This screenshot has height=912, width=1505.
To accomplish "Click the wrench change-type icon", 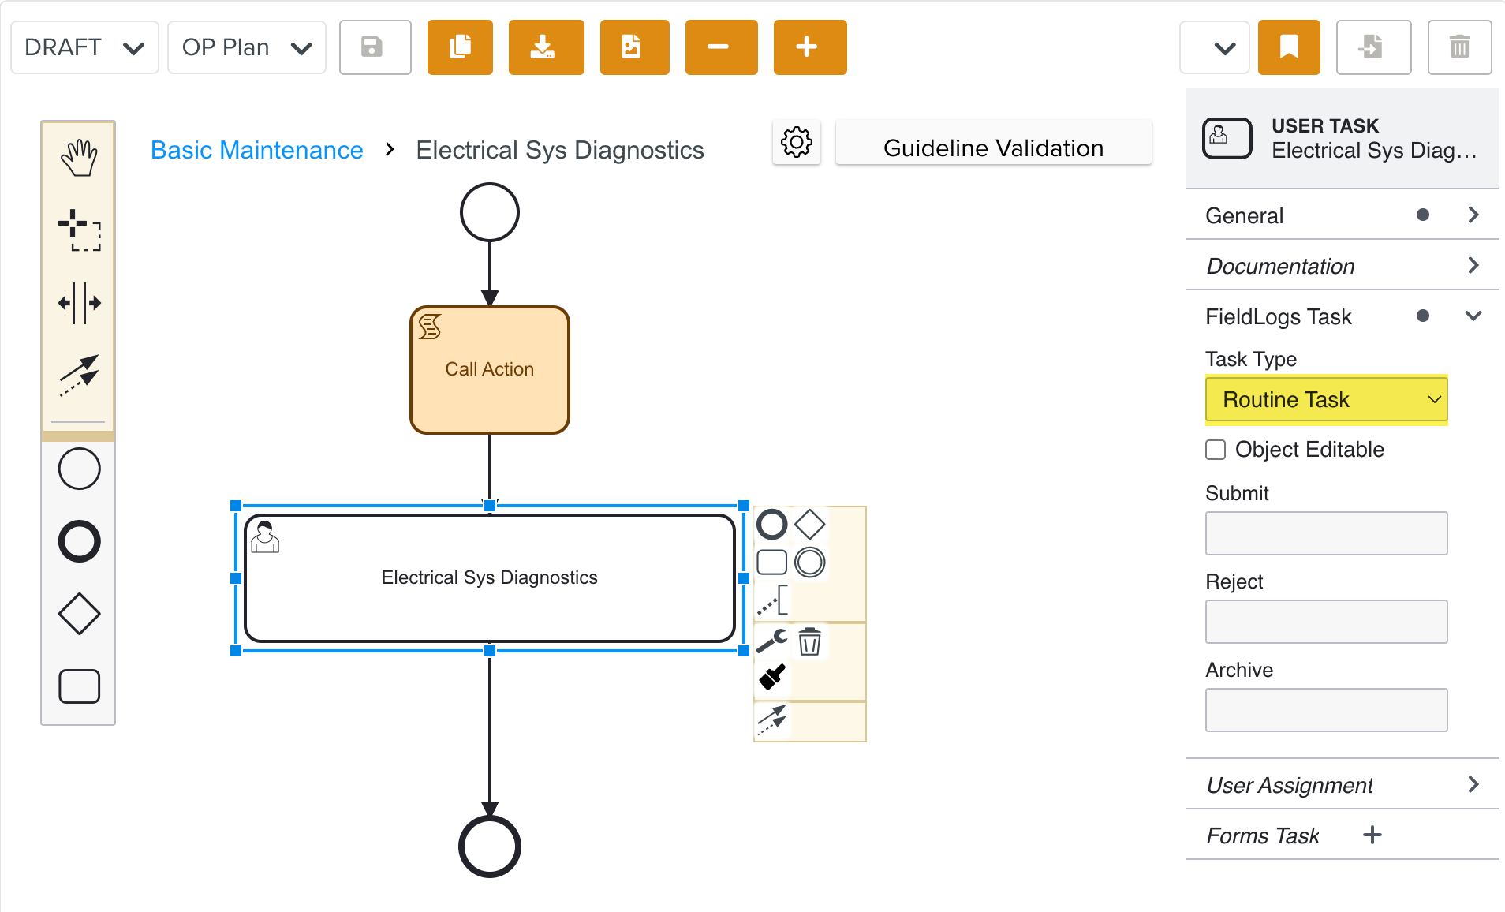I will pos(771,641).
